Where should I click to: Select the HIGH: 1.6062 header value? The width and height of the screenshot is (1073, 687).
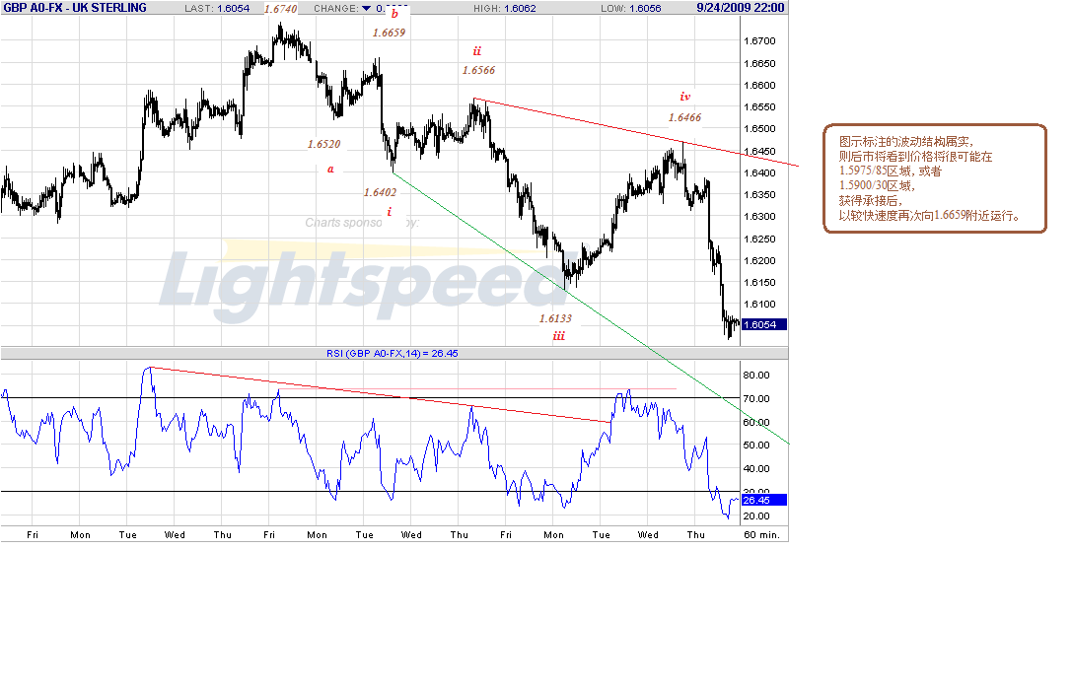(504, 8)
